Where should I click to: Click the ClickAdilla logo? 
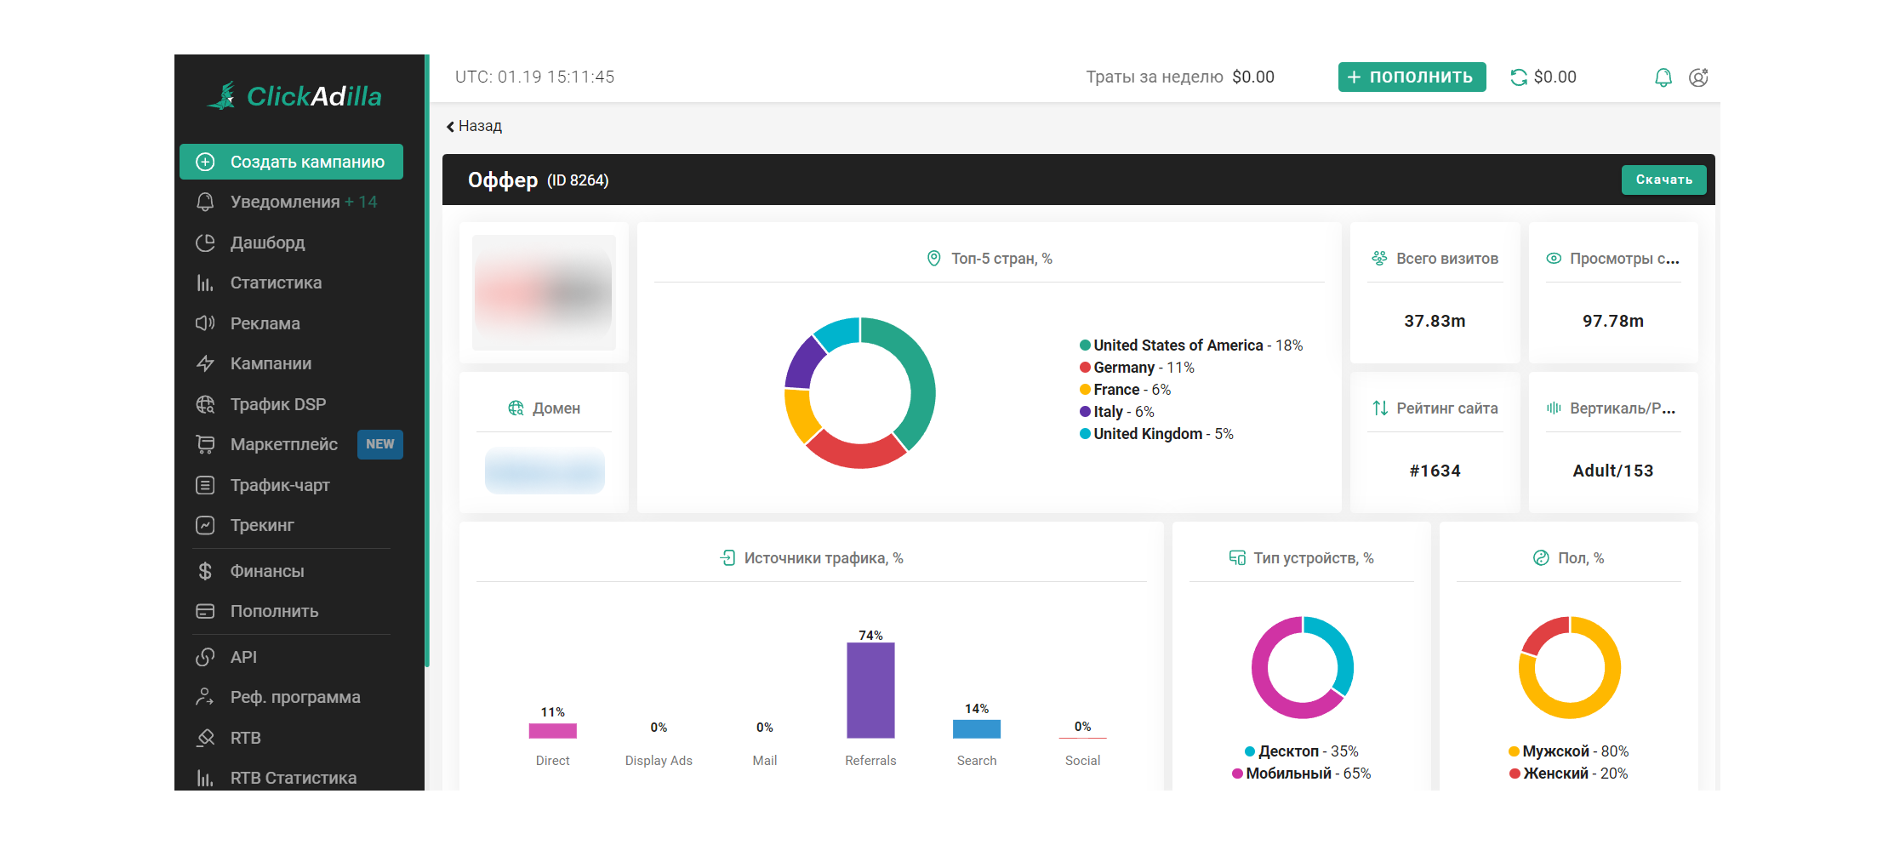(294, 96)
